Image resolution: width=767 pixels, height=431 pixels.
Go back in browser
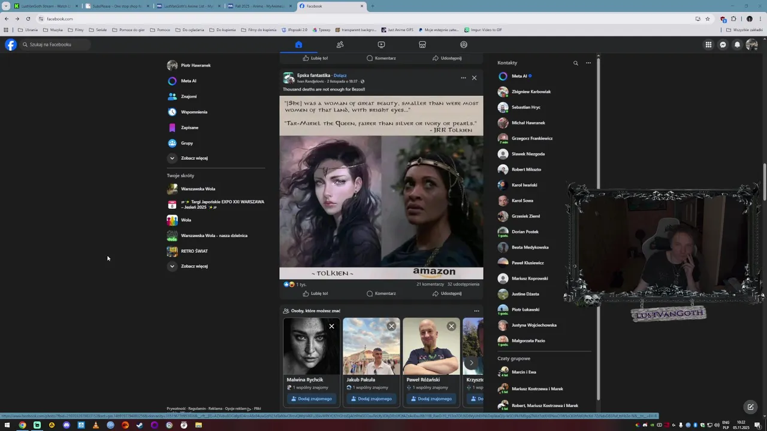point(7,19)
